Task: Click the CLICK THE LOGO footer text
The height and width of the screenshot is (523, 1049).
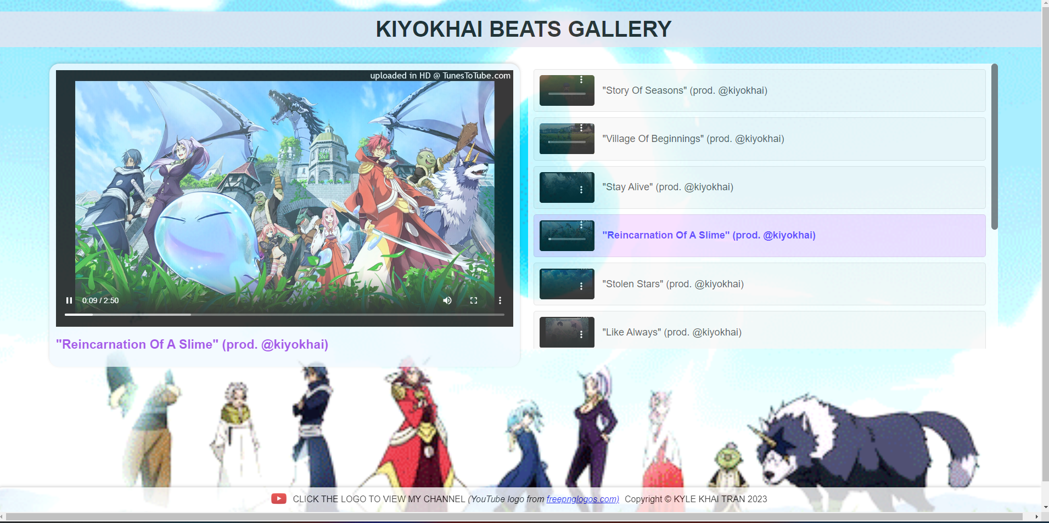Action: [379, 499]
